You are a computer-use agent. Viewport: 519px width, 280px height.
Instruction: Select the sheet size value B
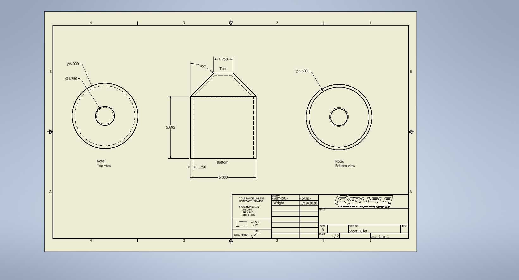coord(323,230)
